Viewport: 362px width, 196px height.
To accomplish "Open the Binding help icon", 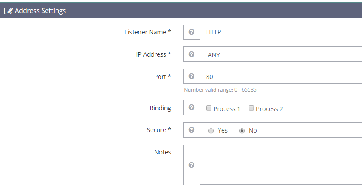I will [x=191, y=108].
